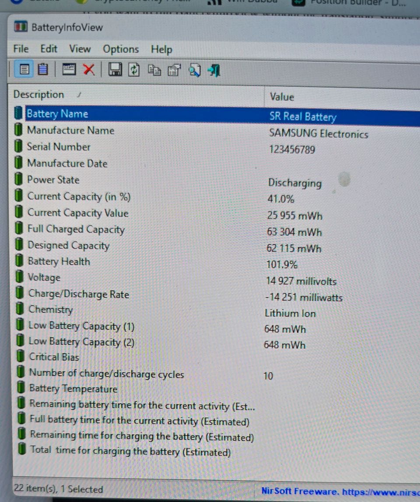Click battery icon beside Voltage
Image resolution: width=420 pixels, height=502 pixels.
point(20,277)
